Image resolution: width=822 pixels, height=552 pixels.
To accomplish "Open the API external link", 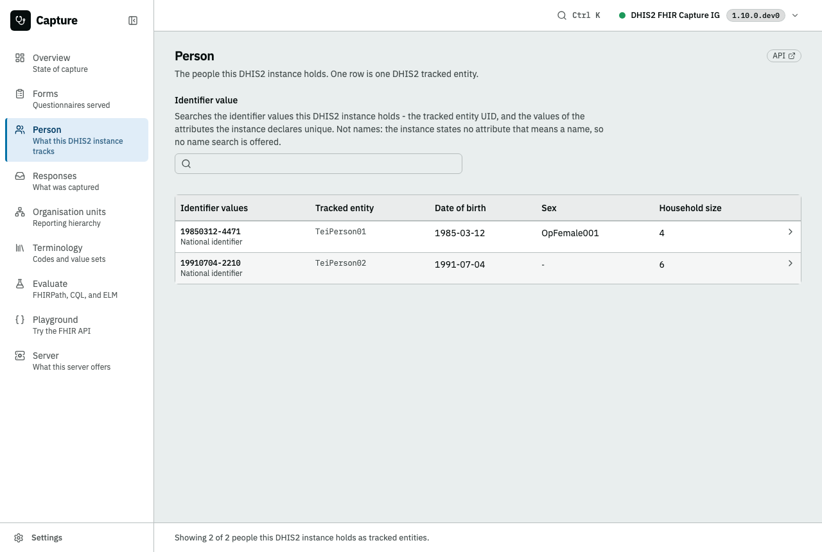I will 784,56.
